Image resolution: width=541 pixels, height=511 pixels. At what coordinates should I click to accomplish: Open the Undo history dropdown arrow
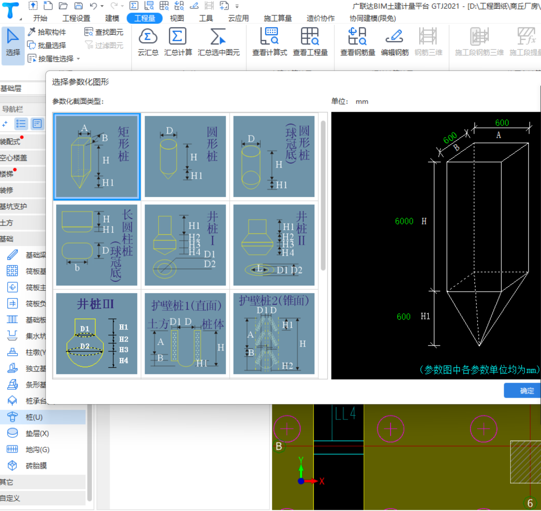tap(102, 6)
